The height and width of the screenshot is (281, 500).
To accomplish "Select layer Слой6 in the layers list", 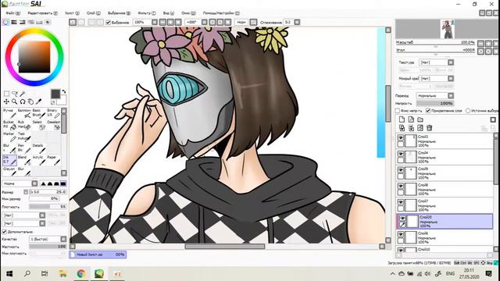I will (x=445, y=237).
